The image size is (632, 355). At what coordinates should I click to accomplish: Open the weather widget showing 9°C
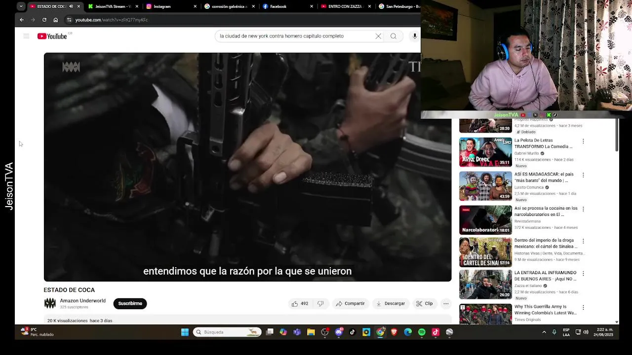37,332
